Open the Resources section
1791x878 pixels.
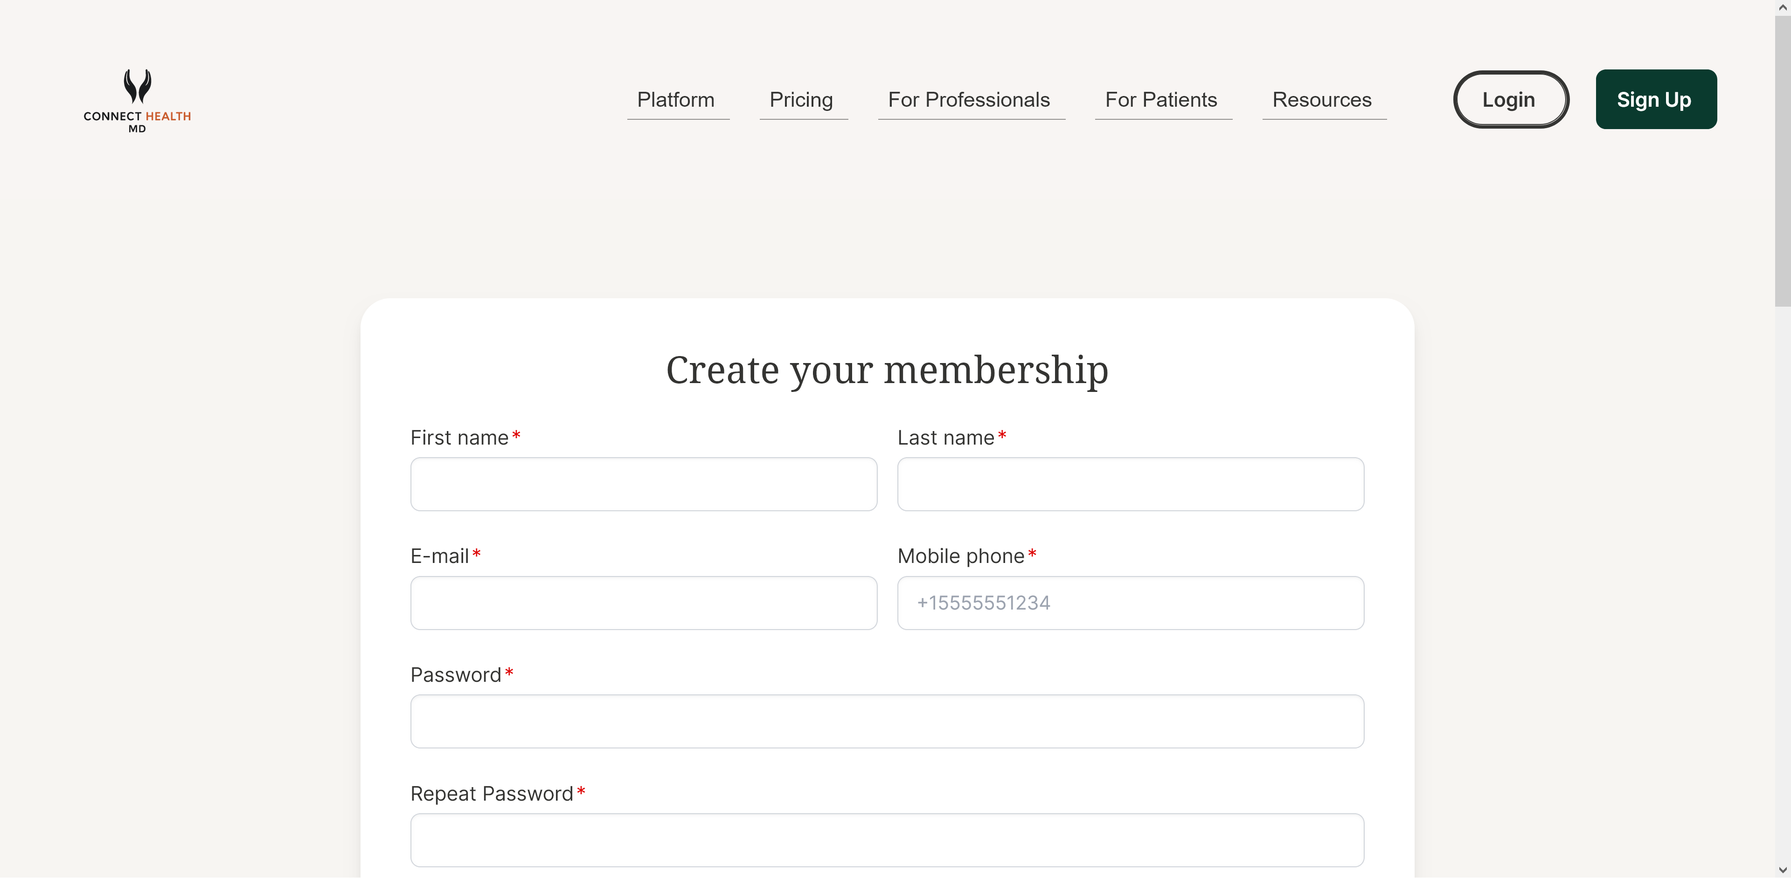coord(1321,100)
